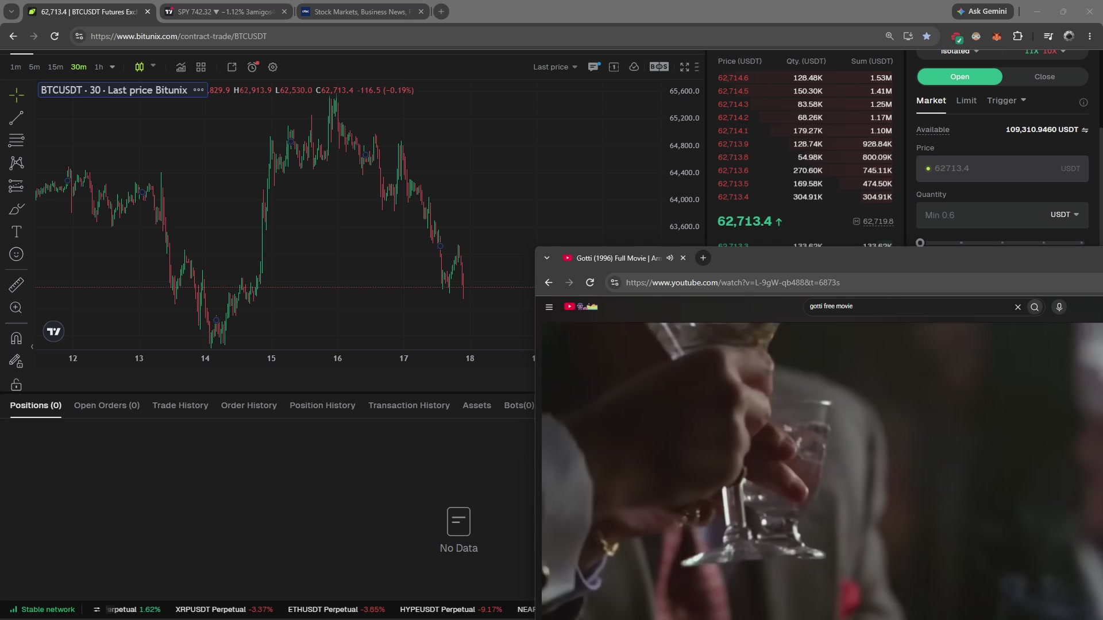The image size is (1103, 620).
Task: Switch chart to 1m timeframe
Action: tap(16, 67)
